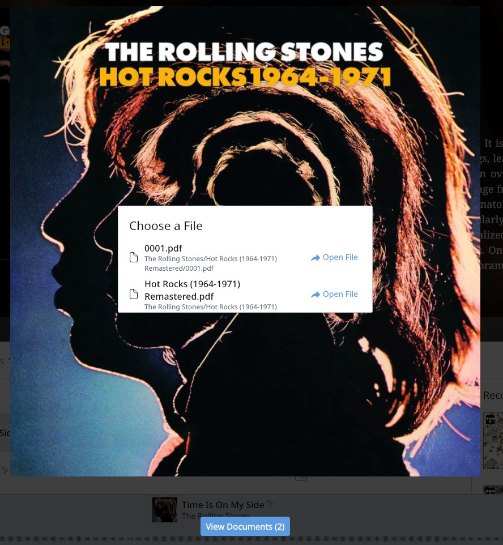Click the now-playing album thumbnail in player bar
The width and height of the screenshot is (503, 545).
[165, 510]
